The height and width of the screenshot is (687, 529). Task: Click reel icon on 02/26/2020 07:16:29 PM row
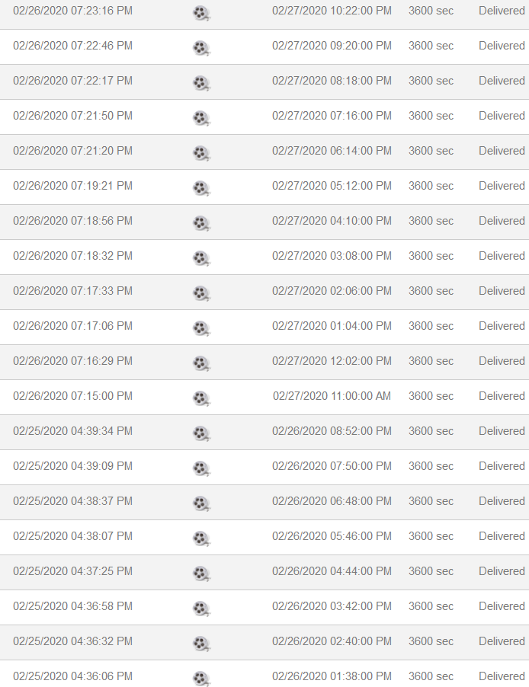click(x=200, y=363)
